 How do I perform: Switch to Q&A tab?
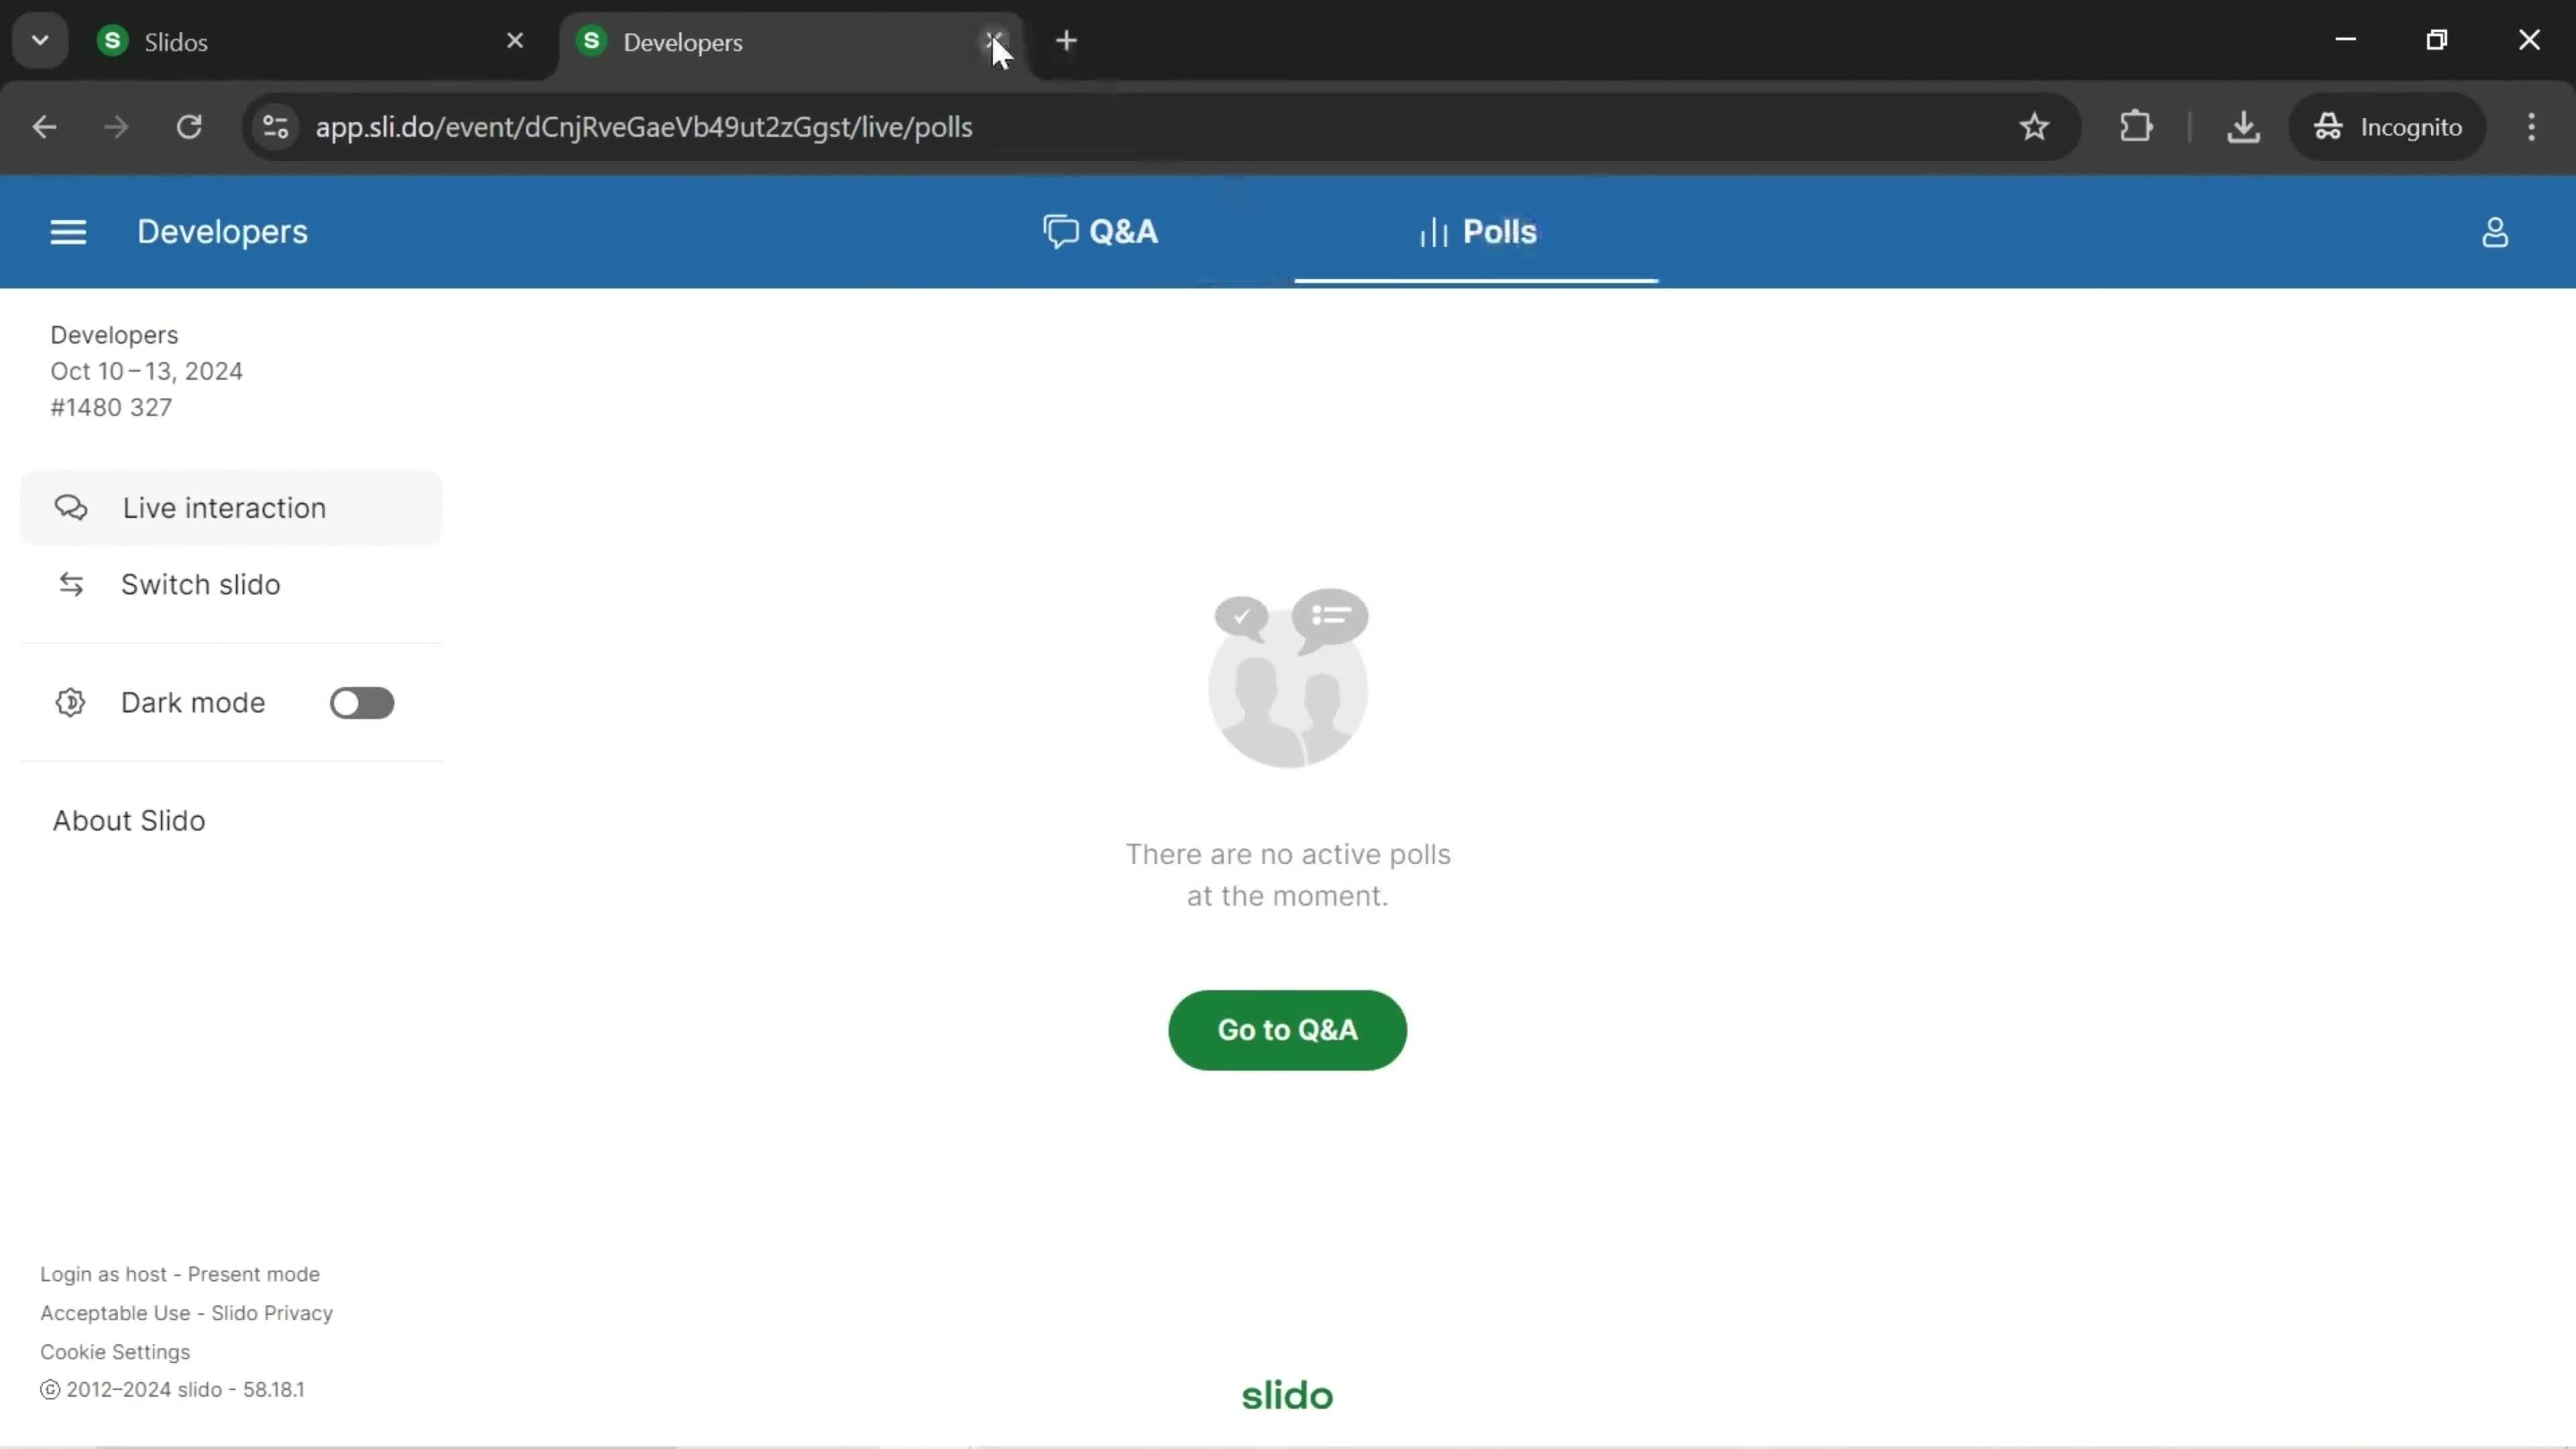(1100, 230)
